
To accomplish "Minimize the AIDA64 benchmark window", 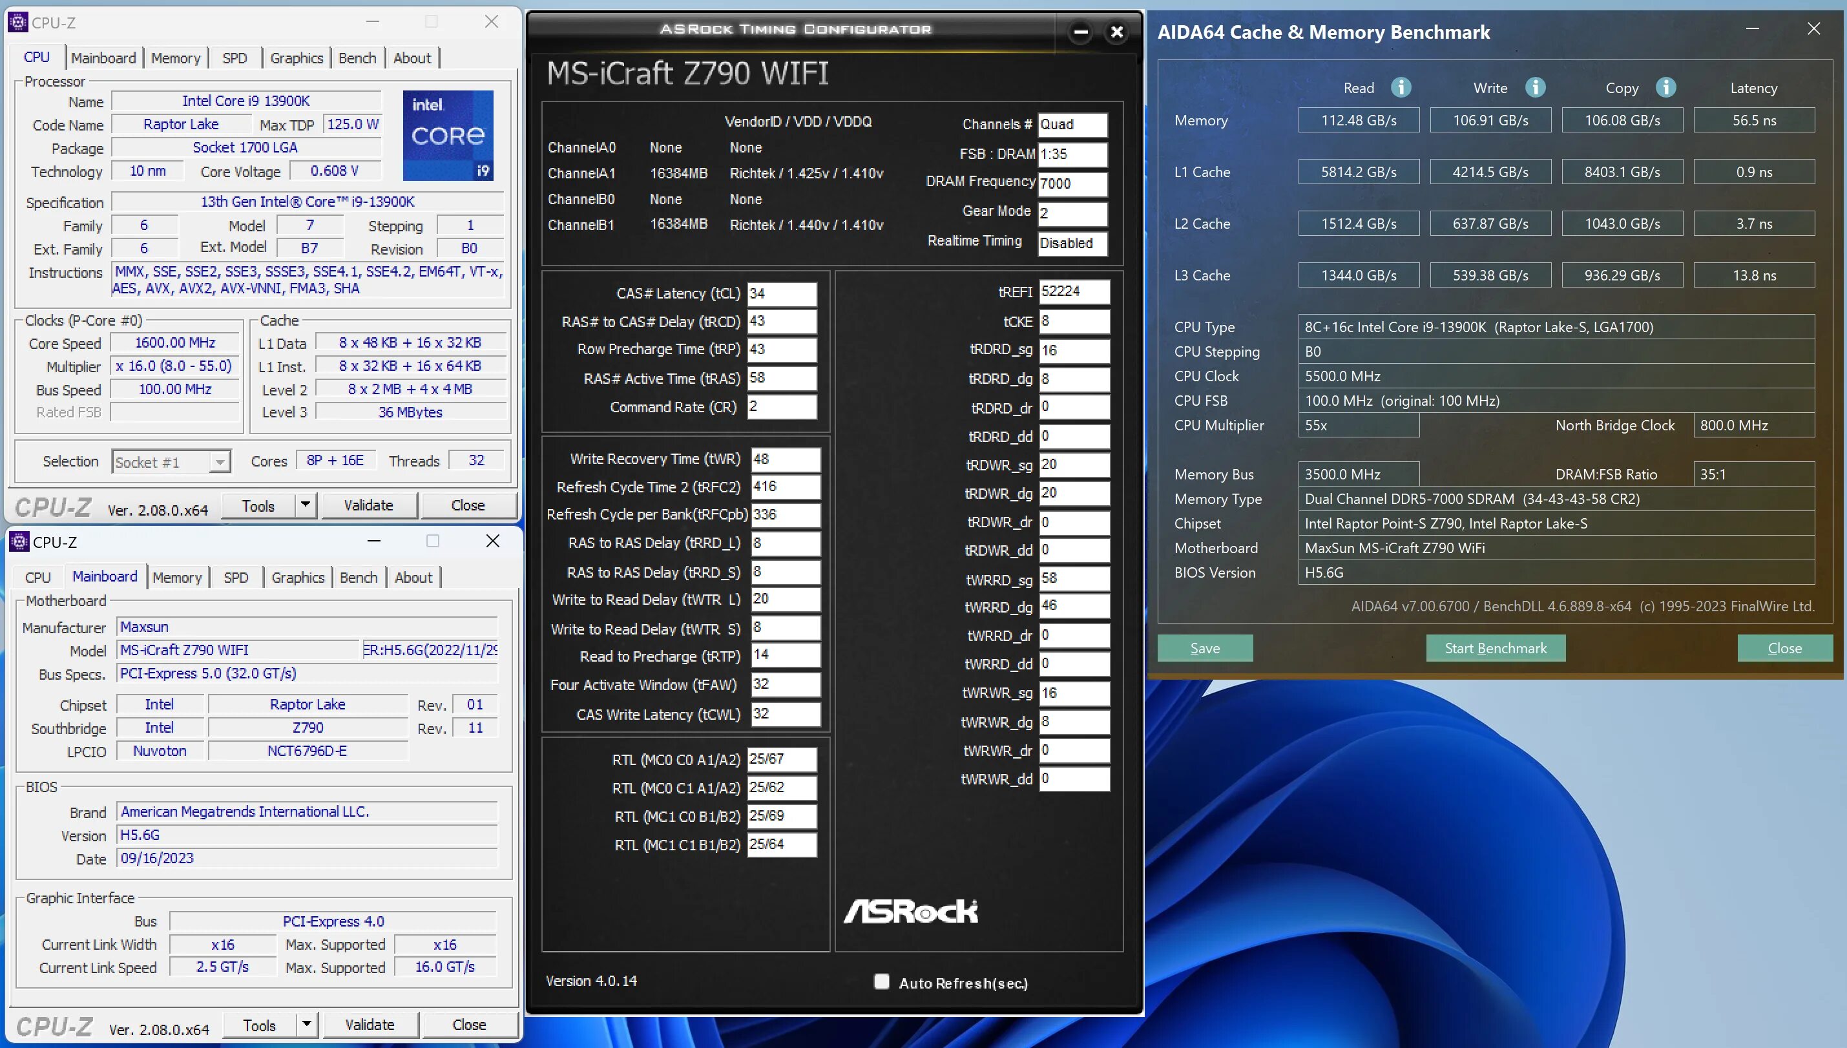I will click(x=1752, y=29).
